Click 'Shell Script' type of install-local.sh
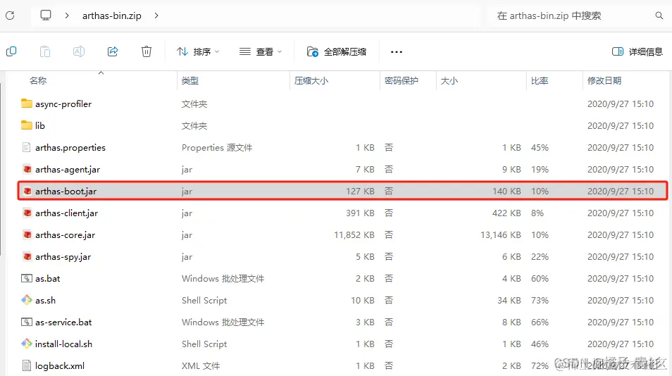Screen dimensions: 672x376 (204, 344)
